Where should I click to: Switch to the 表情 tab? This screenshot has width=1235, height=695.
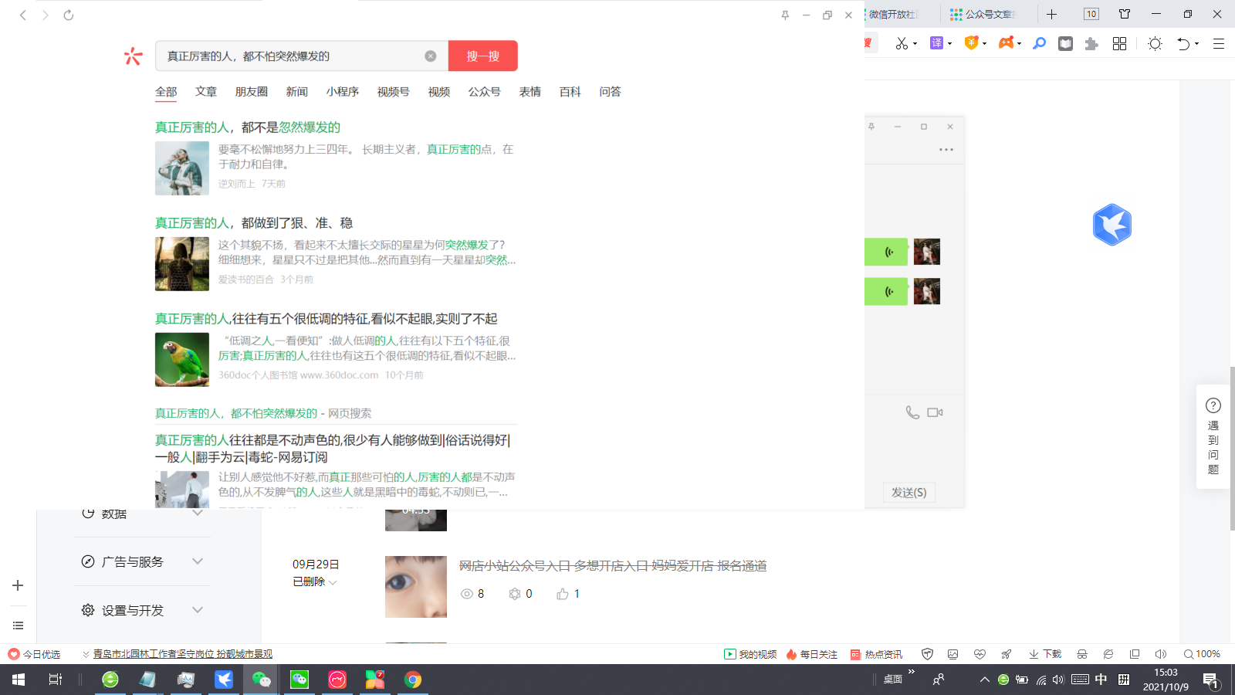[530, 92]
